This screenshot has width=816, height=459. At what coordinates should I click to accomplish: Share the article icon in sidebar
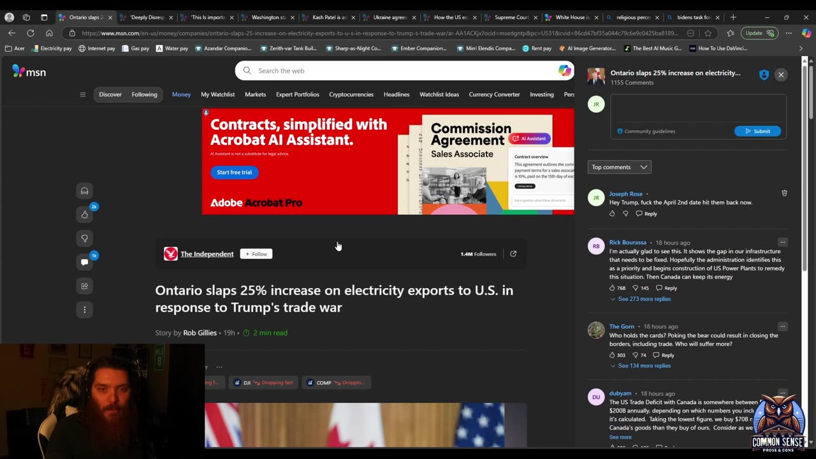(x=84, y=286)
